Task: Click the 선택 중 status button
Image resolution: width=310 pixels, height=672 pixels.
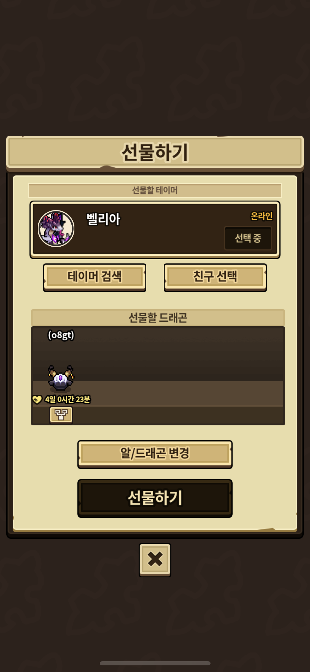Action: (248, 238)
